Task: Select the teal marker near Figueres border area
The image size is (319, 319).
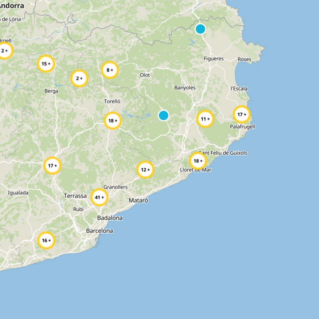Action: (200, 29)
